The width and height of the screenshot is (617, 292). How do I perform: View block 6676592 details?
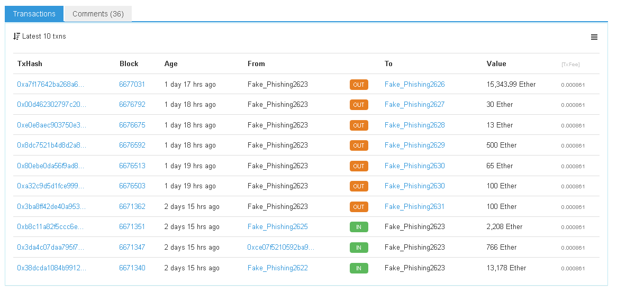pyautogui.click(x=132, y=145)
